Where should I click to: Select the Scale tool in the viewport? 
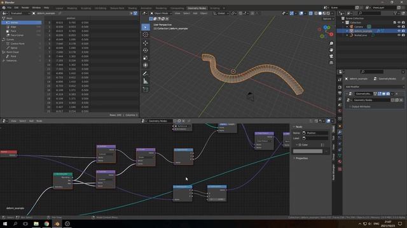tap(146, 58)
